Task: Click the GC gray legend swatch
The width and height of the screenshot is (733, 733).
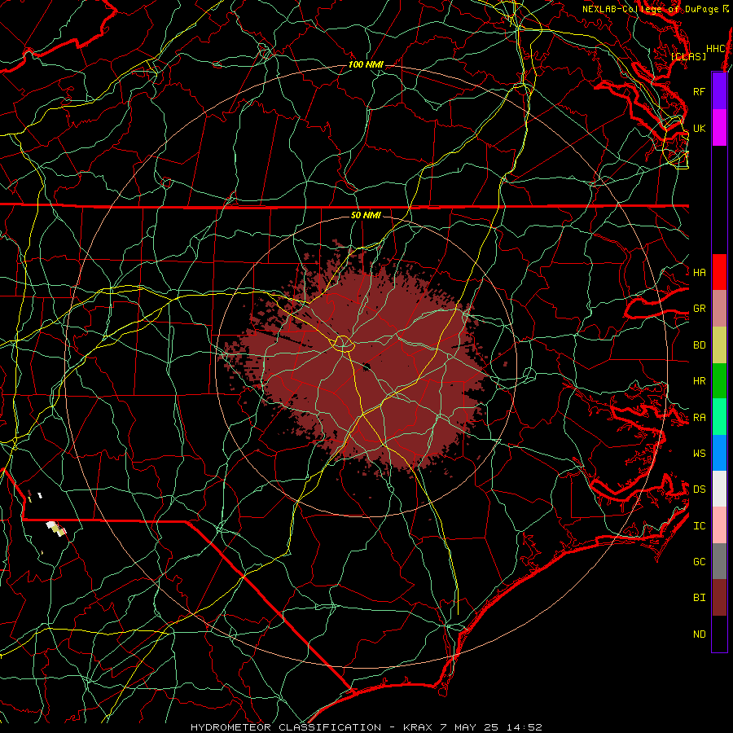Action: (x=719, y=561)
